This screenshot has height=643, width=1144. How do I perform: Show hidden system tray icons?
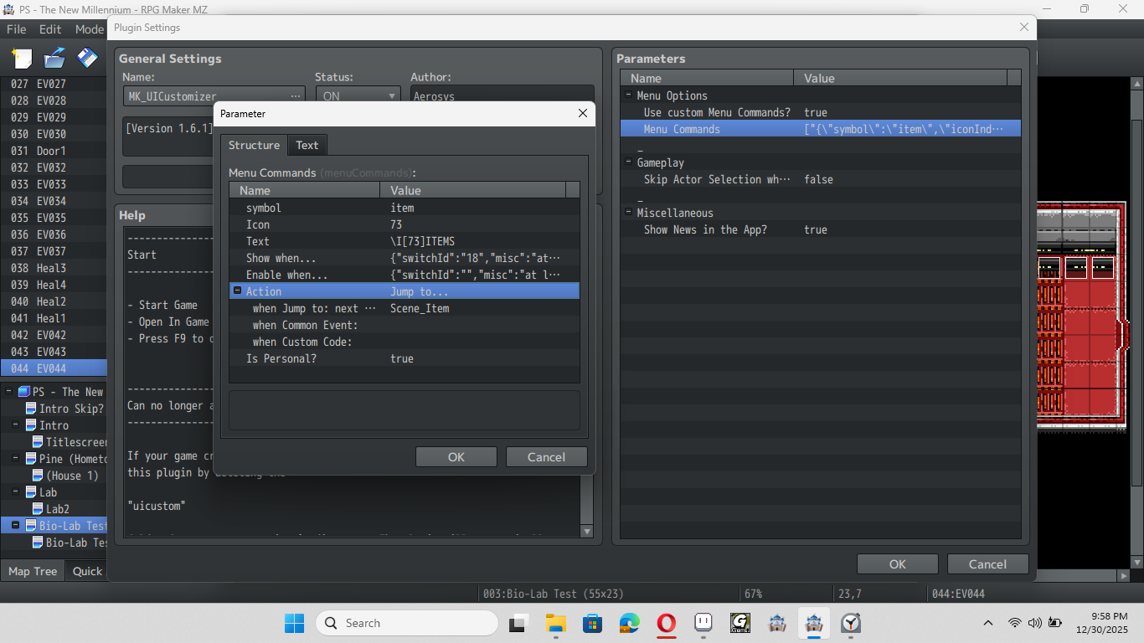[x=988, y=623]
